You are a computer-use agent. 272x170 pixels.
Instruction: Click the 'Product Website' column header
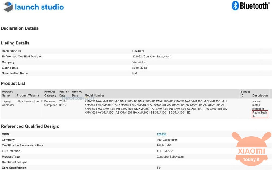point(28,95)
